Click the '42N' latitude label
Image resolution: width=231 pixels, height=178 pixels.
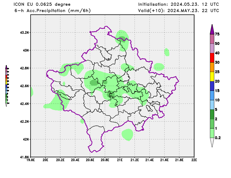pos(26,139)
